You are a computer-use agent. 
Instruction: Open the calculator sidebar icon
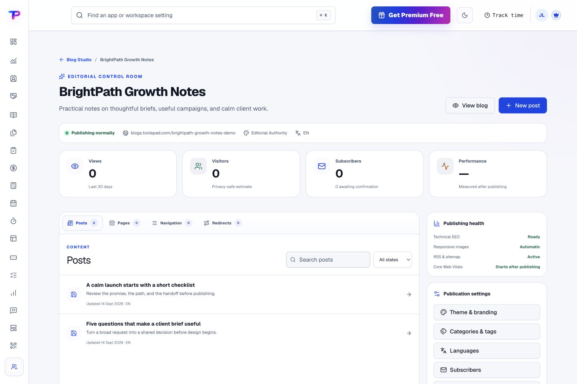pyautogui.click(x=13, y=186)
